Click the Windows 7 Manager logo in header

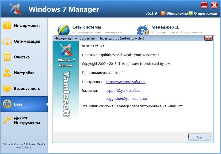[x=15, y=9]
